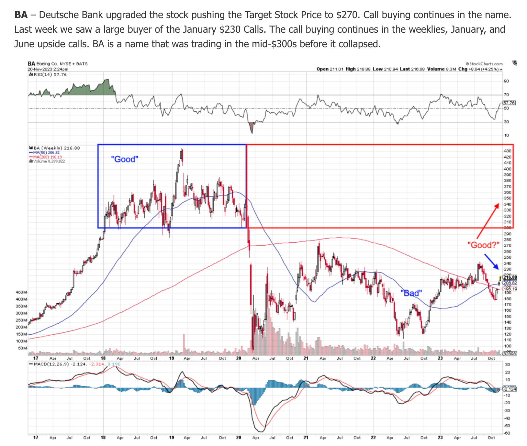Click the 'BA (Weekly) 216.88' legend entry

(57, 148)
